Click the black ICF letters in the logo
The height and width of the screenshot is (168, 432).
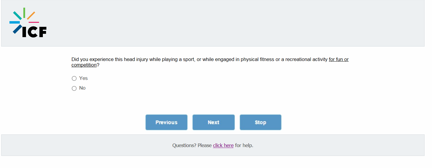coord(34,32)
